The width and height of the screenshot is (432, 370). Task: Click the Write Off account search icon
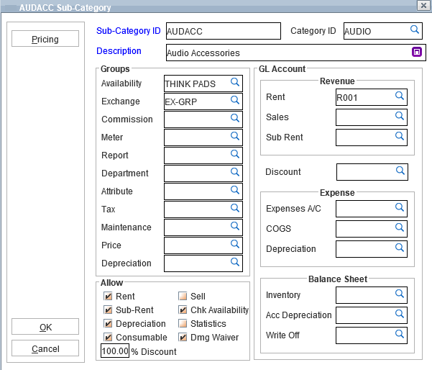pyautogui.click(x=400, y=334)
